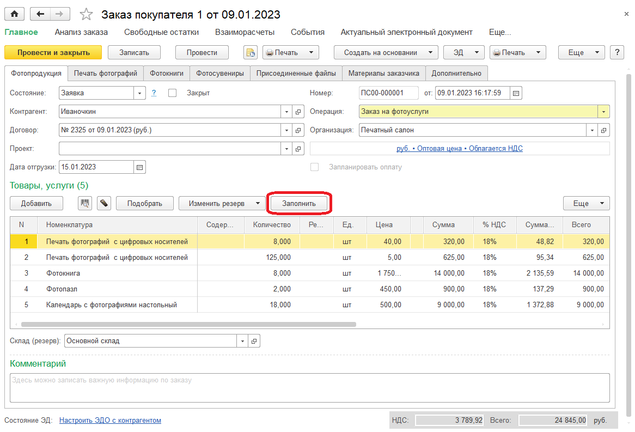Open the Настроить ЭДО с контрагентом link
This screenshot has width=635, height=432.
click(x=110, y=420)
